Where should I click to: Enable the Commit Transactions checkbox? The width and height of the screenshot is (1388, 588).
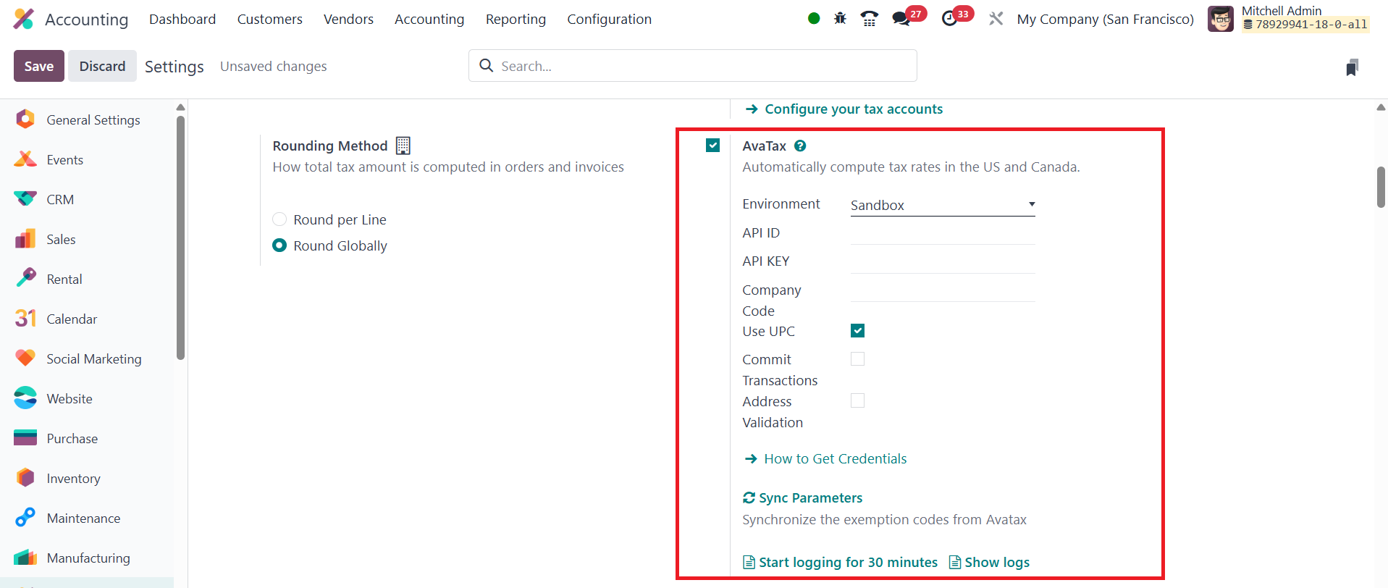(x=857, y=359)
